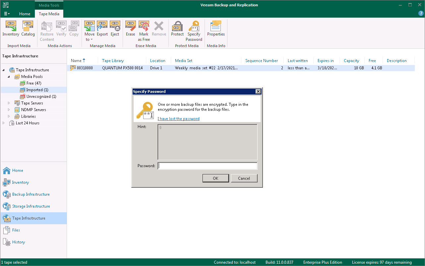Select the Free (47) media pool
The image size is (425, 266).
[34, 83]
